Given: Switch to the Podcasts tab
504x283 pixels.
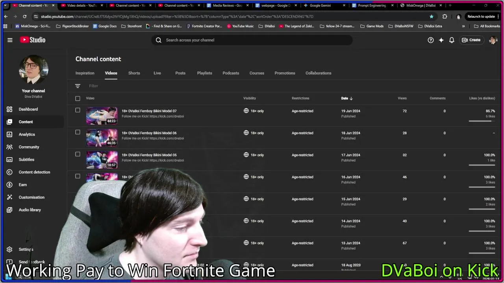Looking at the screenshot, I should 231,73.
